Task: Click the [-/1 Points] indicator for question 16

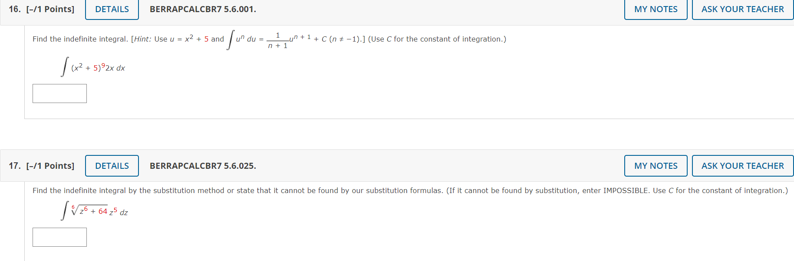Action: [x=51, y=9]
